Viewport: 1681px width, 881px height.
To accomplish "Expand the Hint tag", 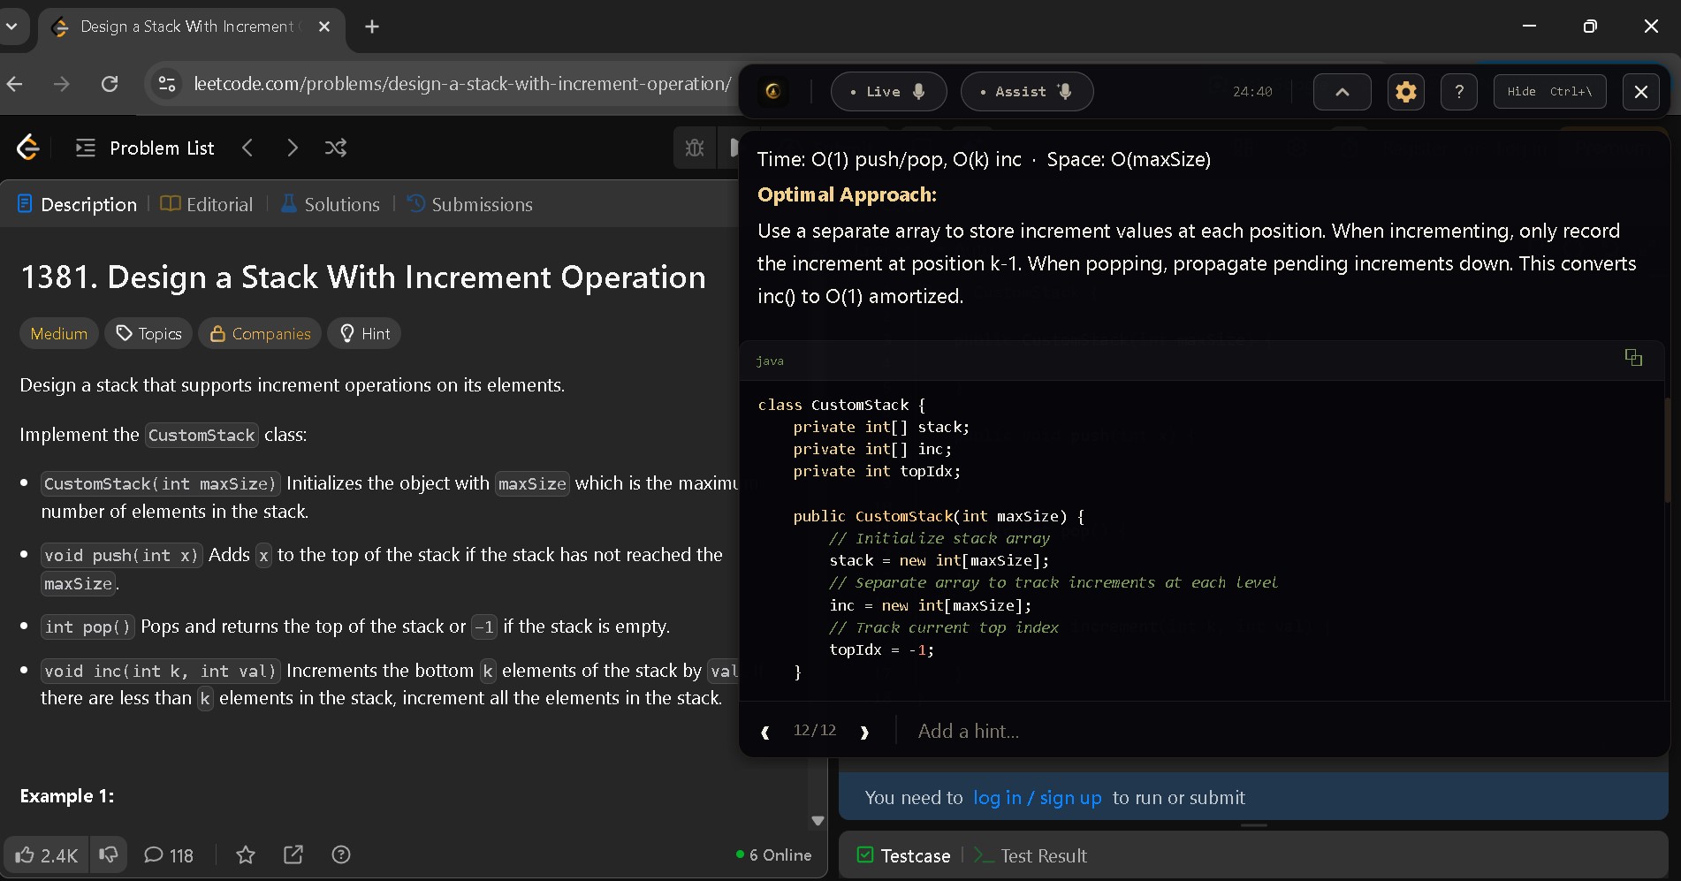I will point(364,333).
